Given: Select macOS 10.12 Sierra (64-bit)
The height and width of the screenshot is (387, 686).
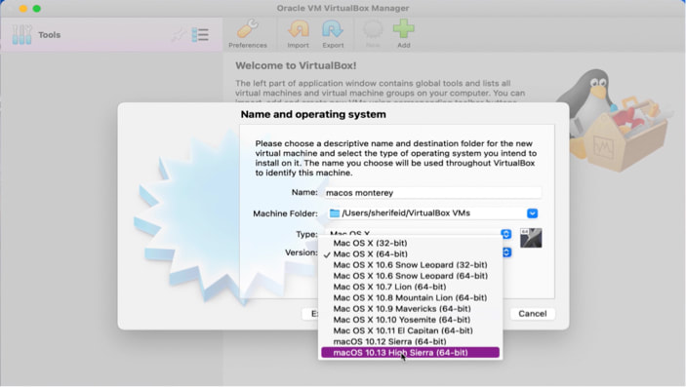Looking at the screenshot, I should [411, 341].
